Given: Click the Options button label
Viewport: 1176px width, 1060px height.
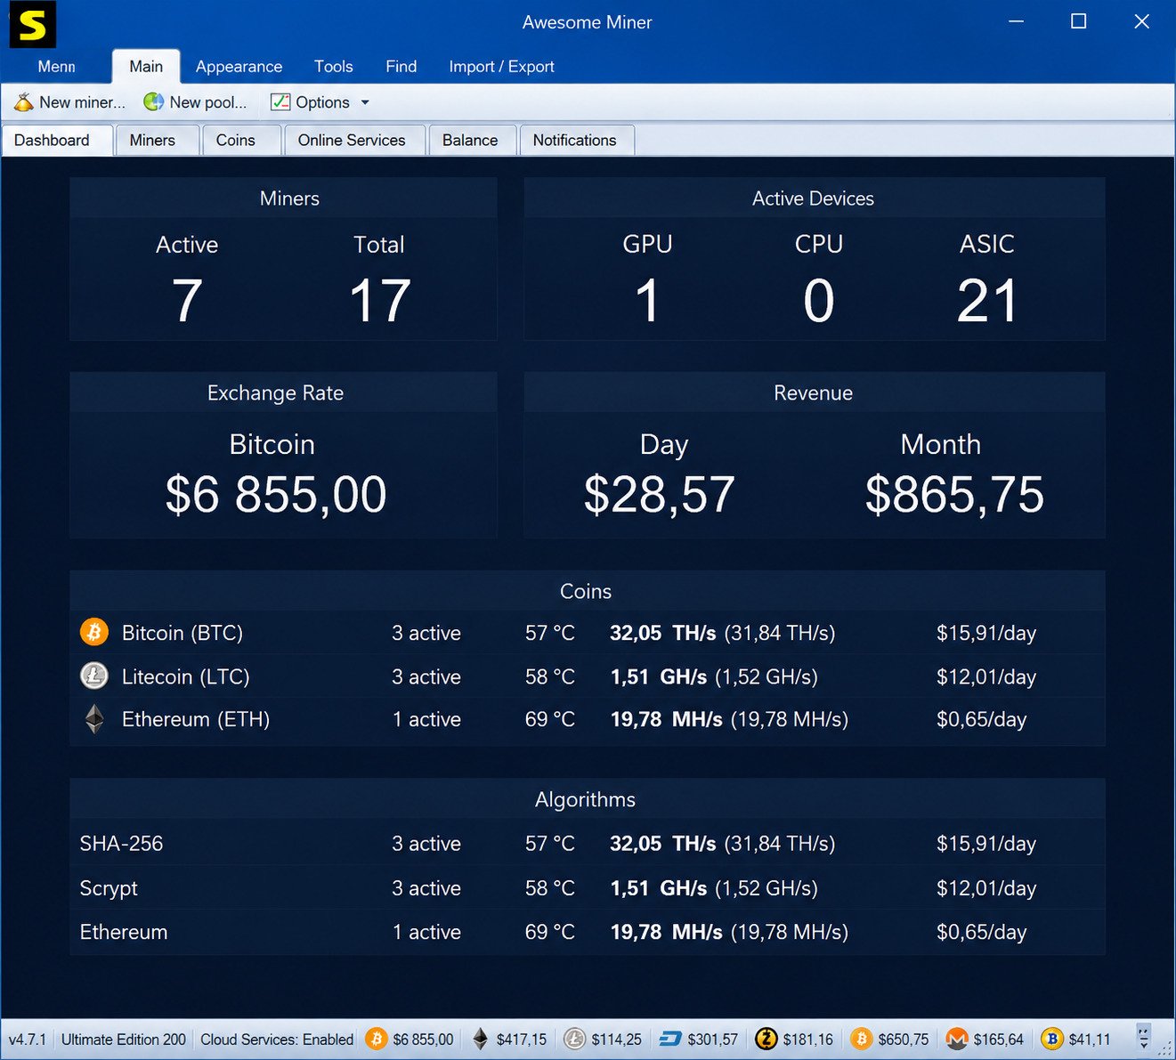Looking at the screenshot, I should click(322, 102).
